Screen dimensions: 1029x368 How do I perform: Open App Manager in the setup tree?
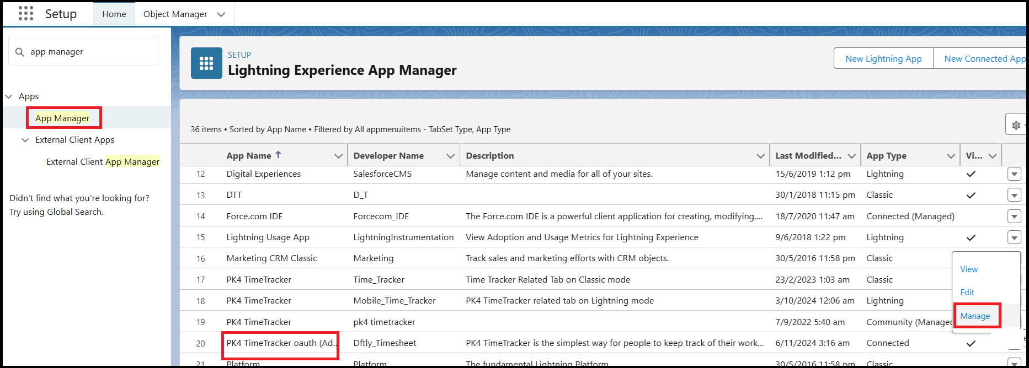click(x=62, y=118)
